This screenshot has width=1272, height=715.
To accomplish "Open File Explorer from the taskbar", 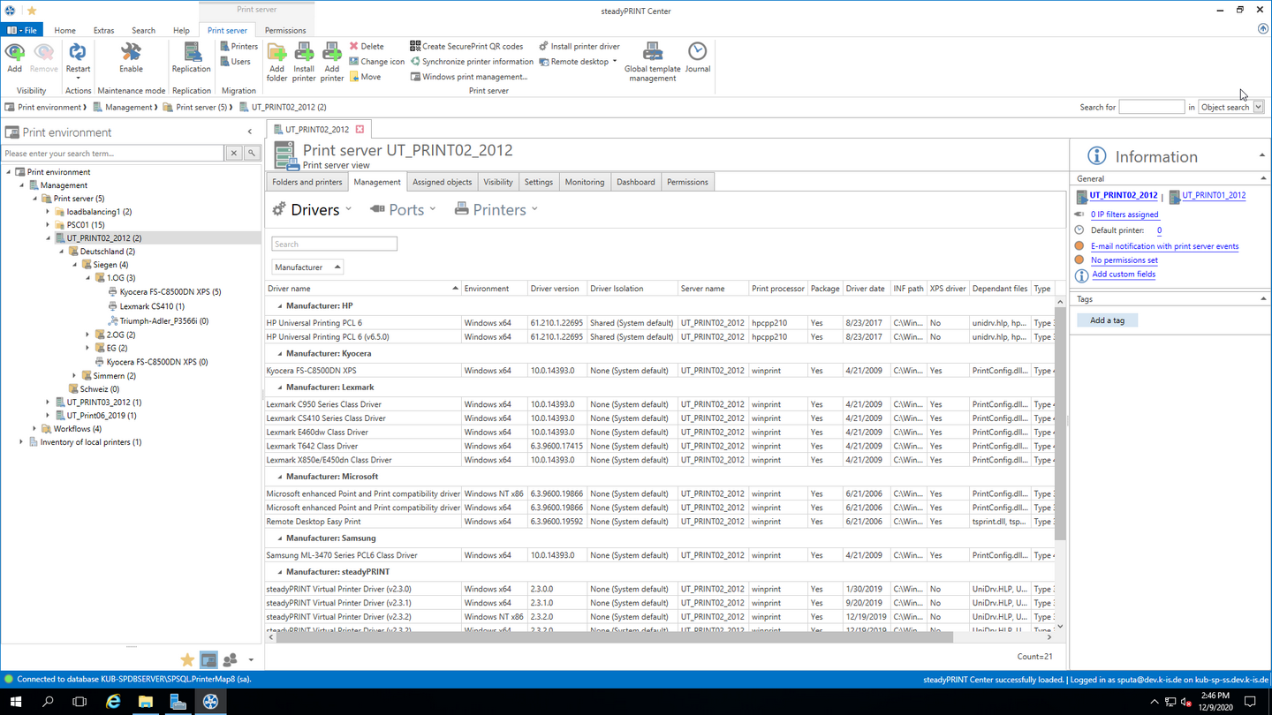I will [x=145, y=702].
